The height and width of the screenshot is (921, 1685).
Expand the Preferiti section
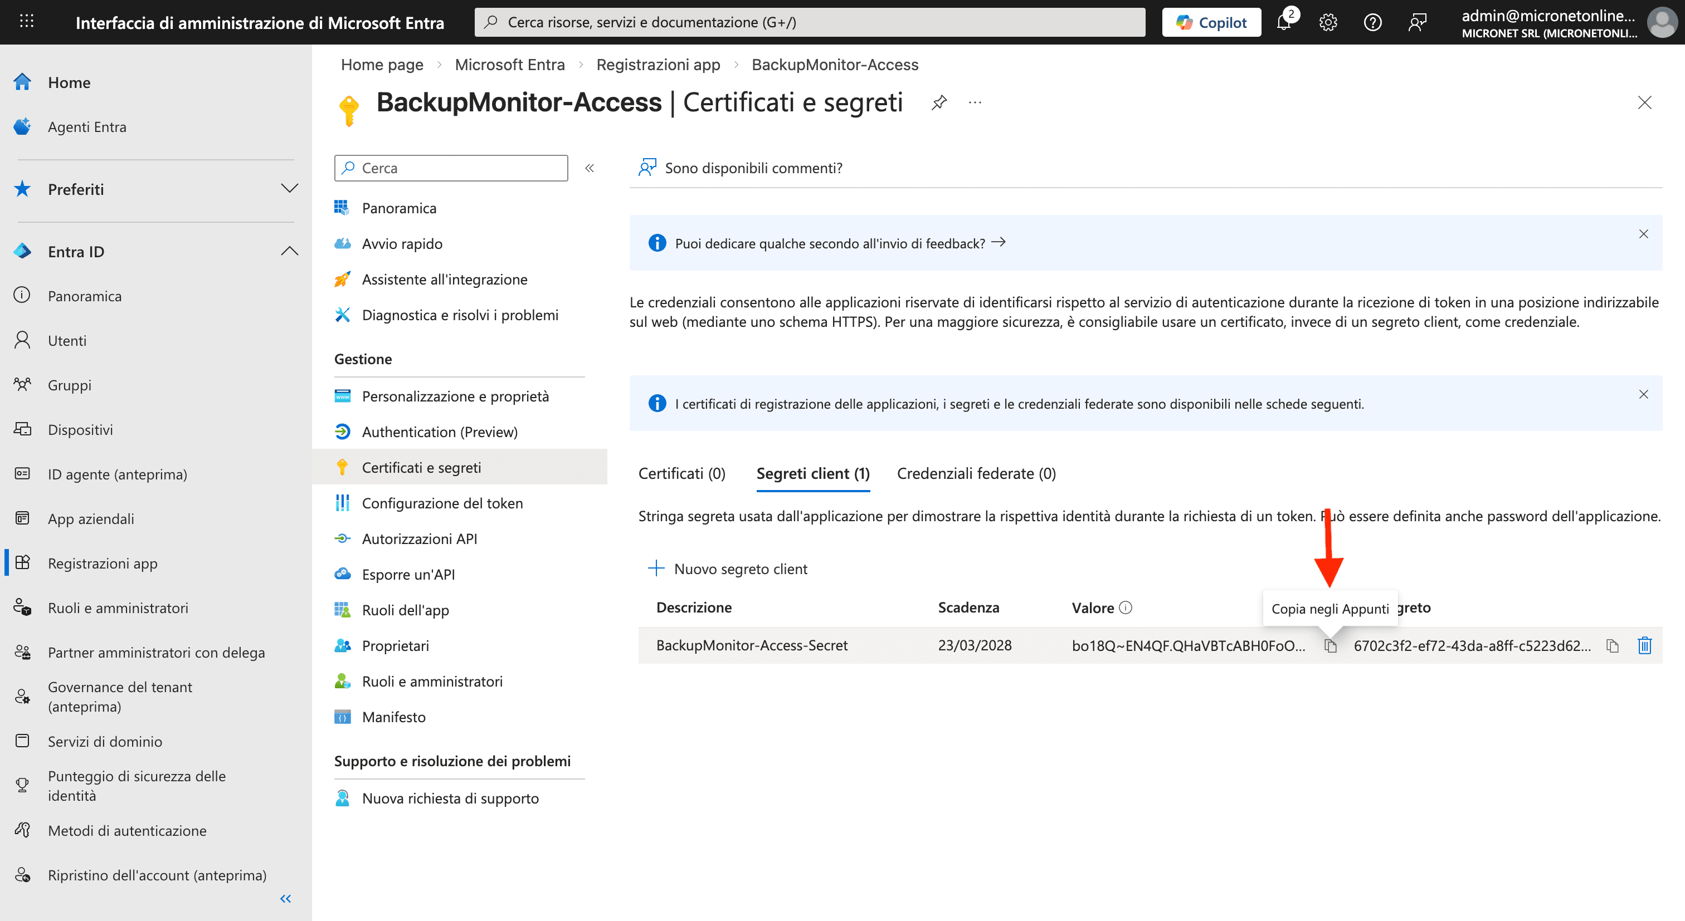point(289,189)
